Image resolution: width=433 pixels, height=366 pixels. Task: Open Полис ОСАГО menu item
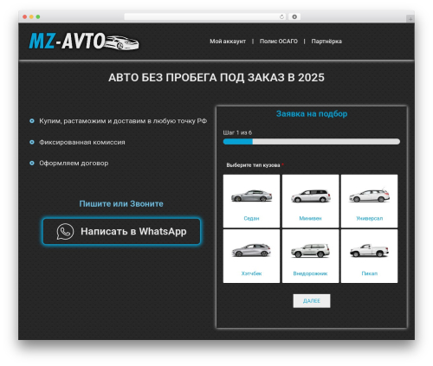279,42
